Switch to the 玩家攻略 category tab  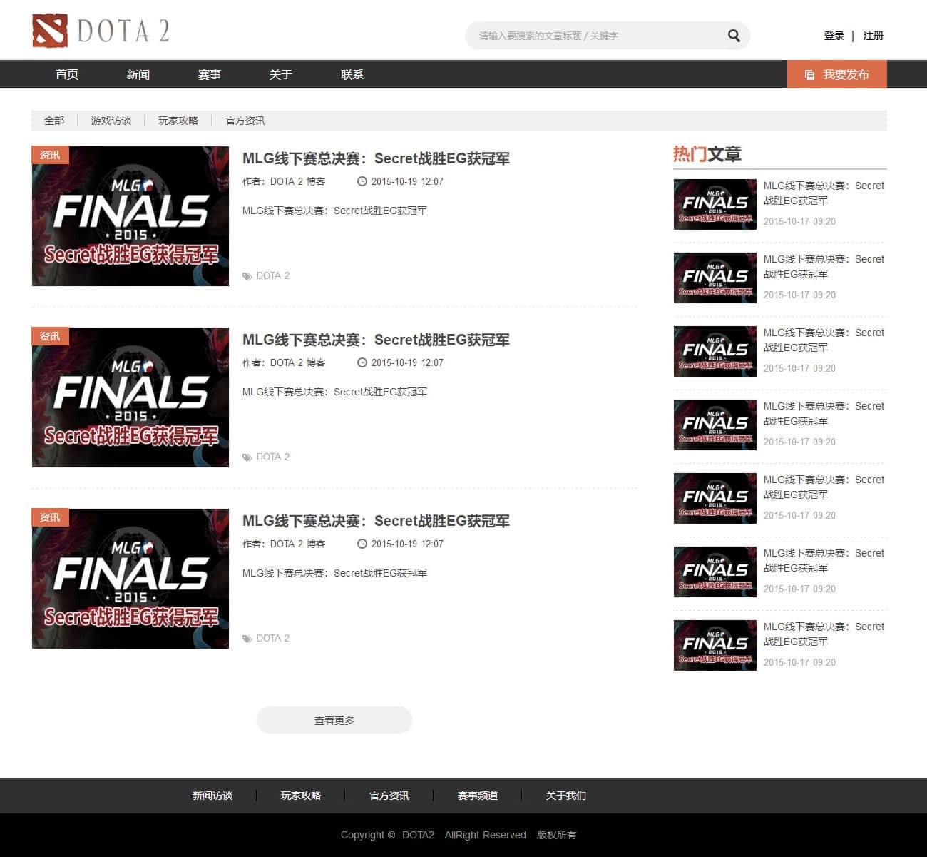(178, 121)
